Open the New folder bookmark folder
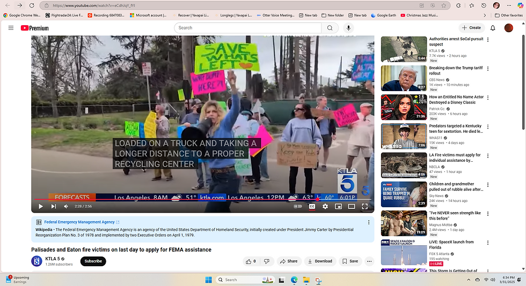The height and width of the screenshot is (286, 526). coord(332,15)
